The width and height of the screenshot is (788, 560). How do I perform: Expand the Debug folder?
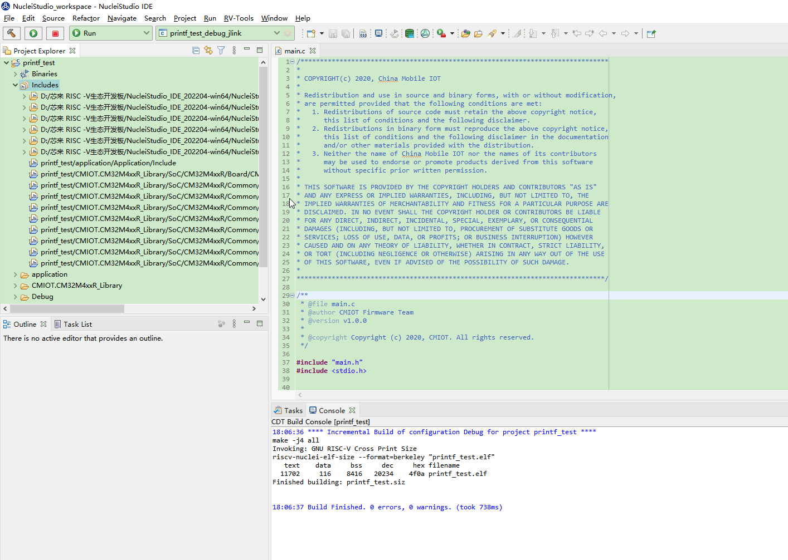click(15, 297)
